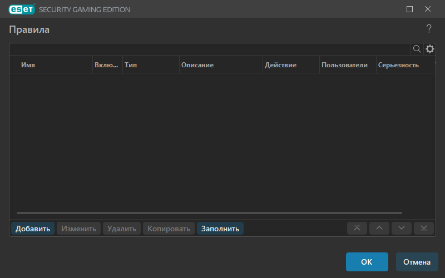Click the move down chevron button
The width and height of the screenshot is (445, 278).
coord(401,229)
